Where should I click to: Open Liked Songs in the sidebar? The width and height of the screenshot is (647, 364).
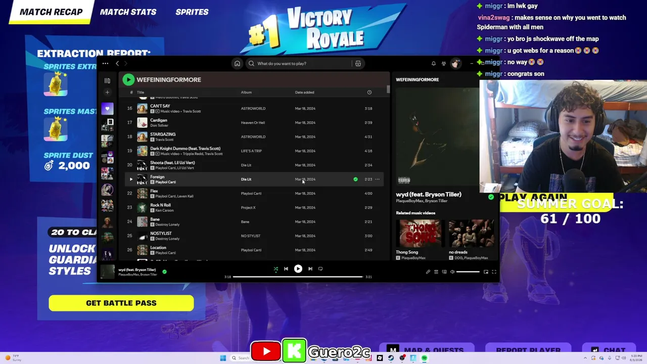pyautogui.click(x=107, y=109)
